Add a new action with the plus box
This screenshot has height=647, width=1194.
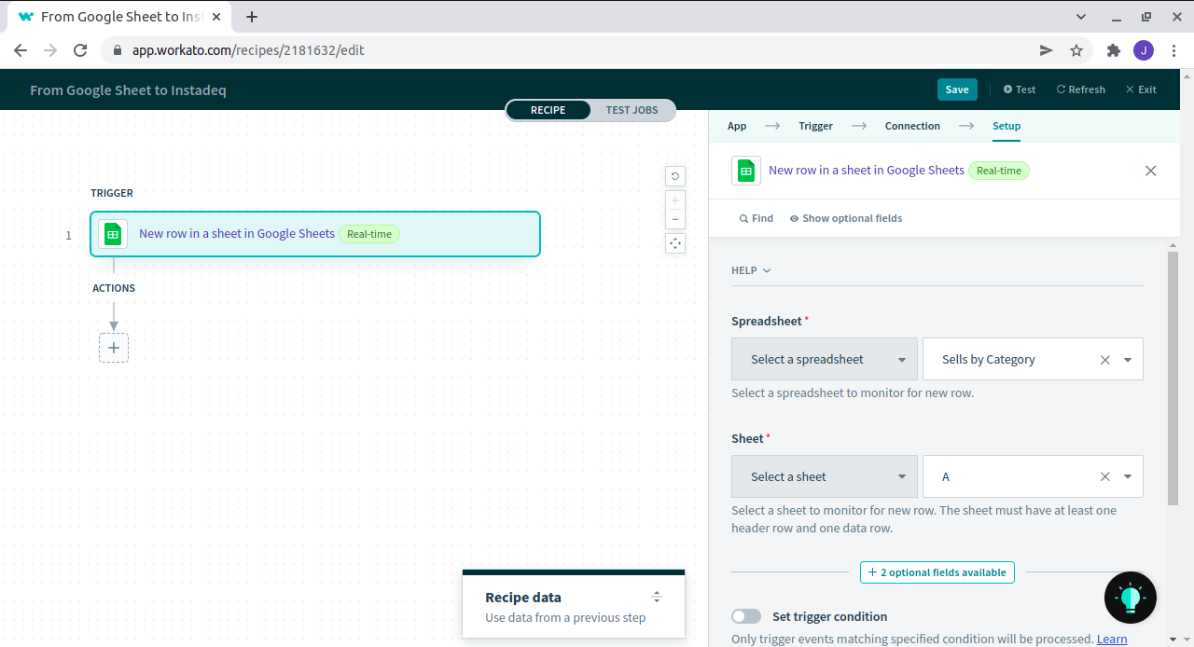(114, 348)
